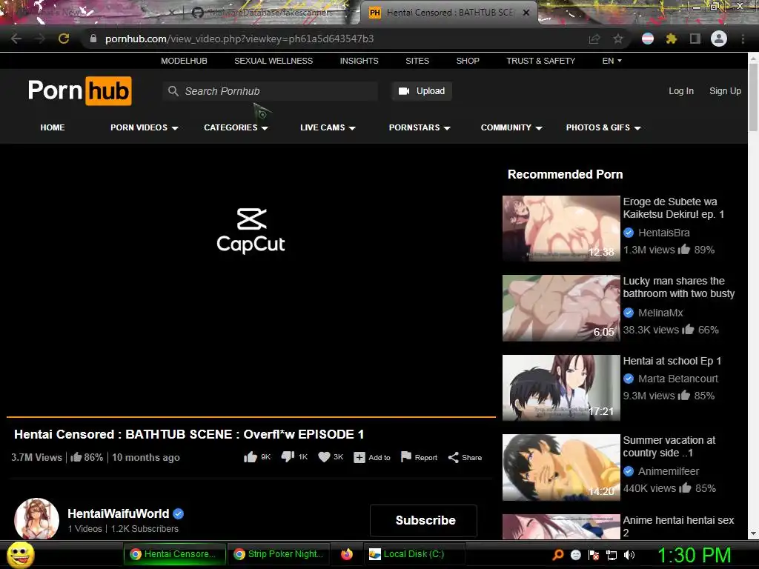Click the network icon in the system tray

(611, 556)
